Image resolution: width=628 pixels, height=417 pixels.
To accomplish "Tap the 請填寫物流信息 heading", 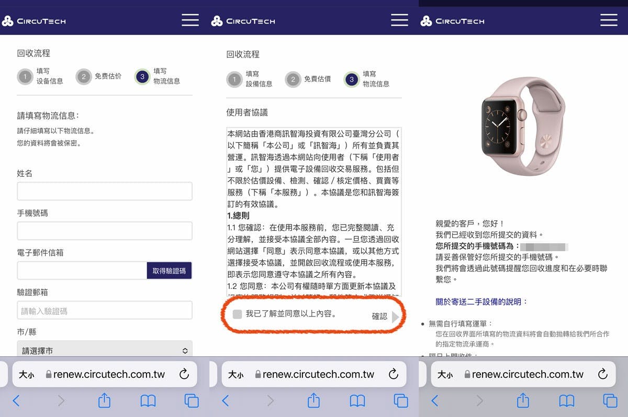I will (48, 116).
